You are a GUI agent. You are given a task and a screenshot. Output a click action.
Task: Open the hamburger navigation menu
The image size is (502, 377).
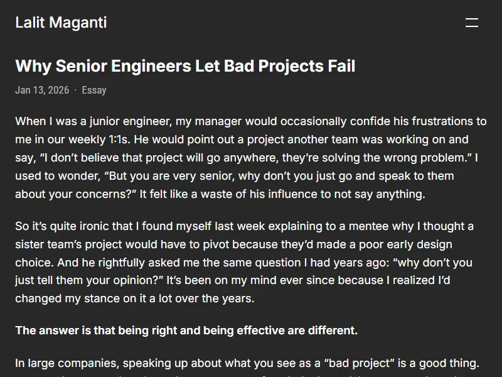472,23
